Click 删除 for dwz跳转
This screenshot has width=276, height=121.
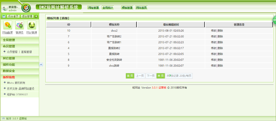[220, 66]
